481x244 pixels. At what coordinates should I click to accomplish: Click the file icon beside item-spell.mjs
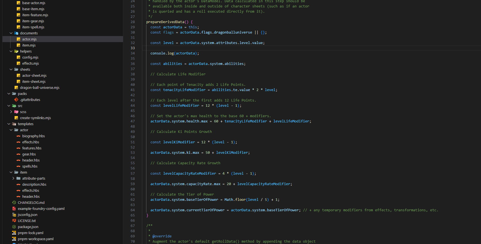pyautogui.click(x=18, y=27)
